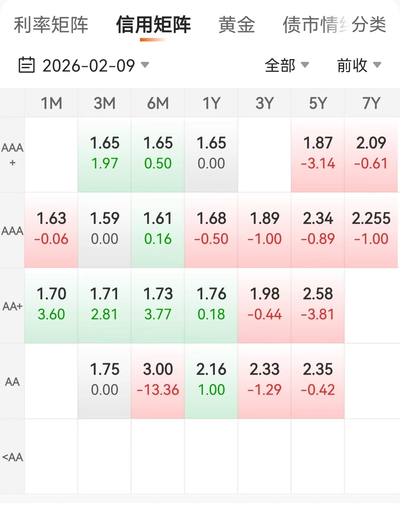400x506 pixels.
Task: Open the AA 6M cell showing 3.00
Action: pos(158,379)
